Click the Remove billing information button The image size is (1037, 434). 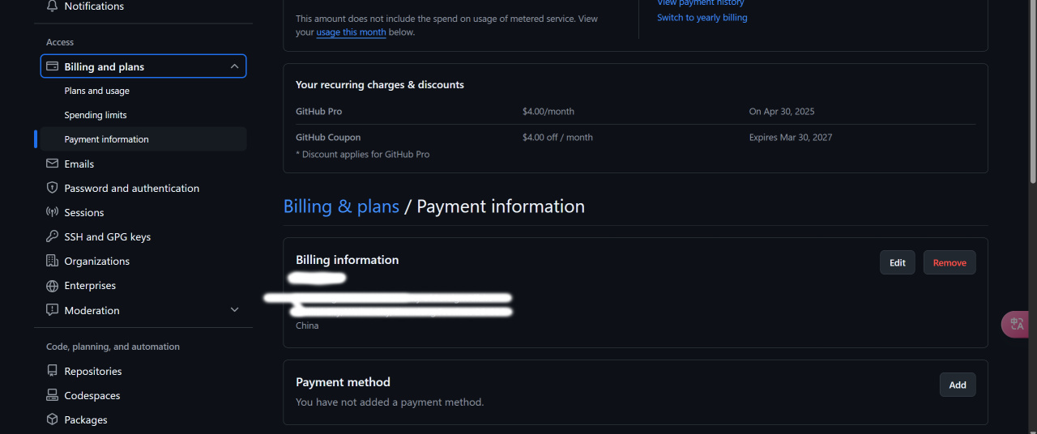point(950,262)
